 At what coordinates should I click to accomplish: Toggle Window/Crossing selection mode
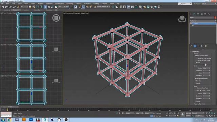41,7
